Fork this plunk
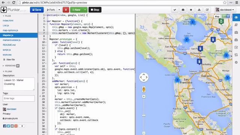 click(x=51, y=10)
